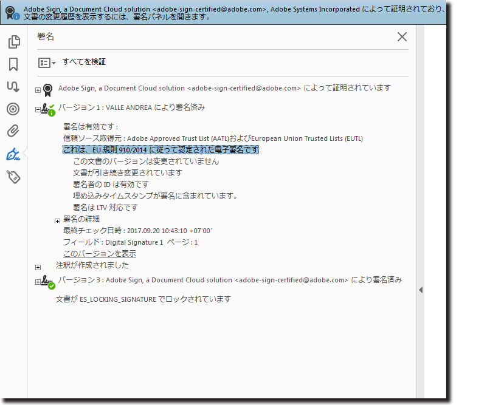Screen dimensions: 504x405
Task: Click 埋め込みタイムスタンプが署名に含まれています line
Action: click(155, 196)
